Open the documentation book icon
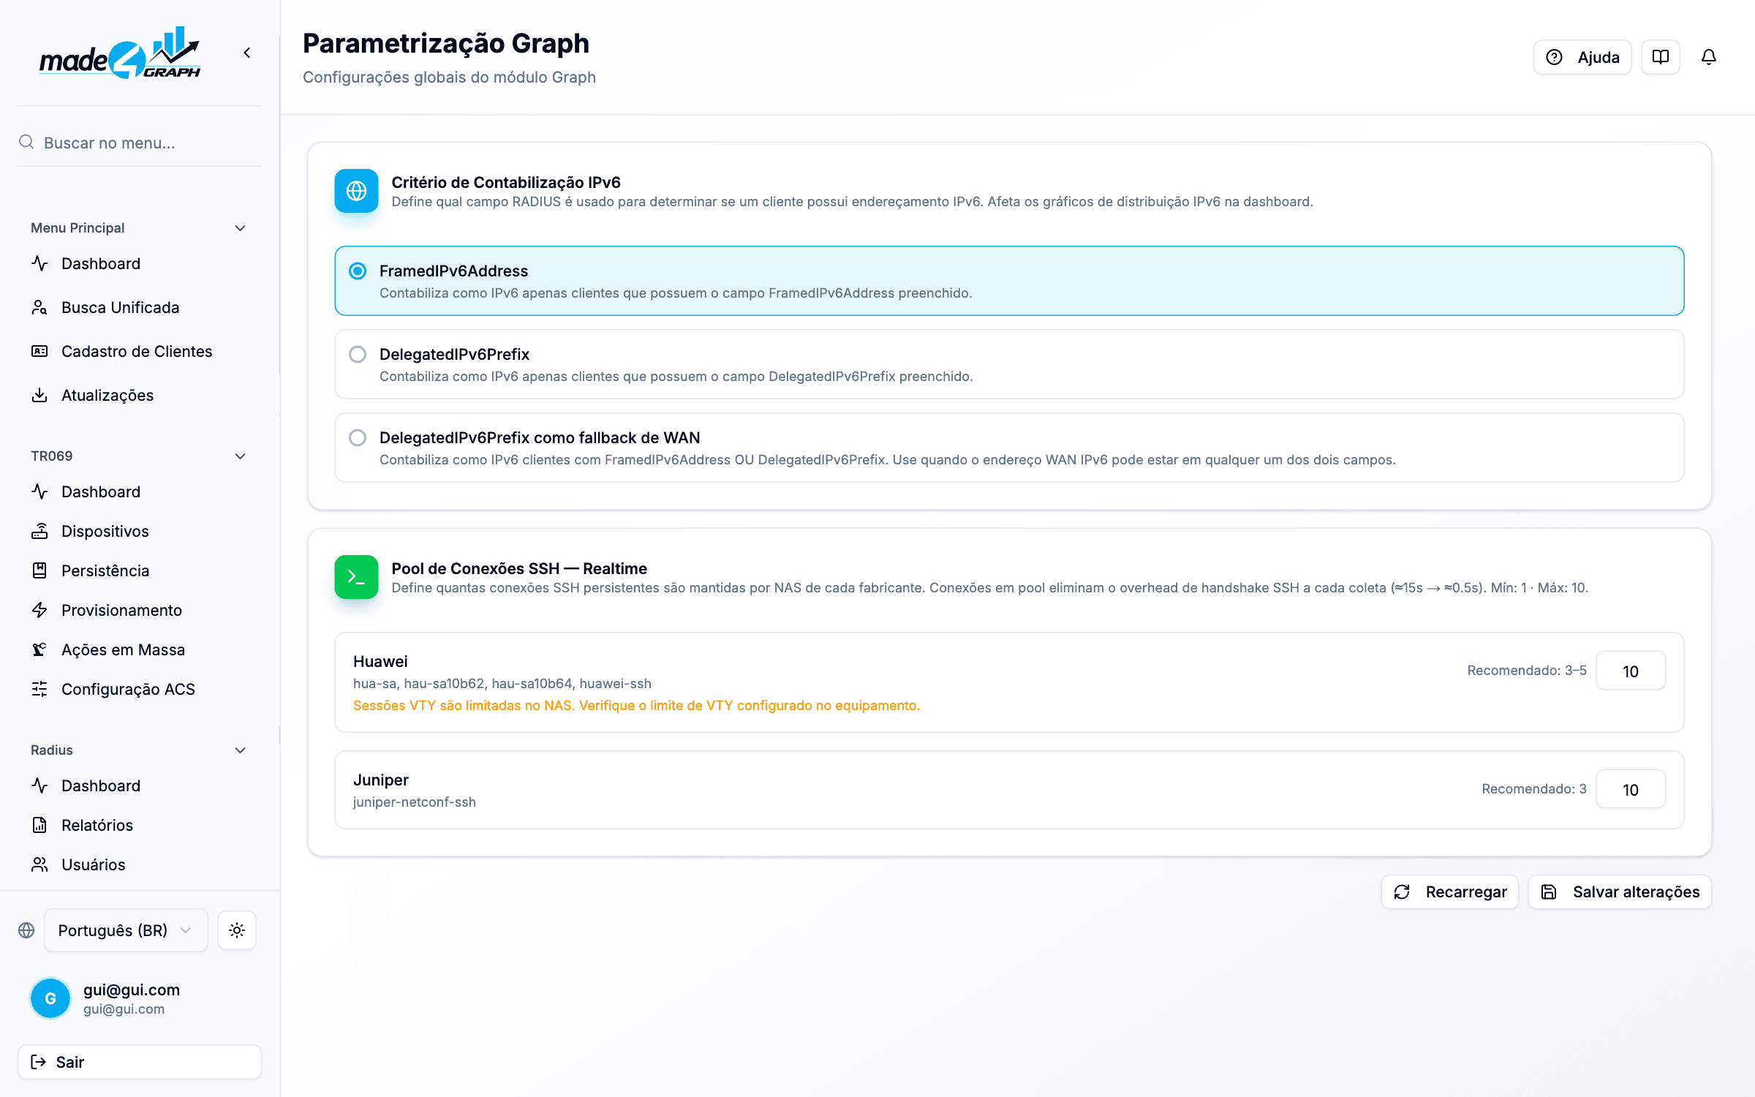The height and width of the screenshot is (1097, 1755). (1660, 57)
